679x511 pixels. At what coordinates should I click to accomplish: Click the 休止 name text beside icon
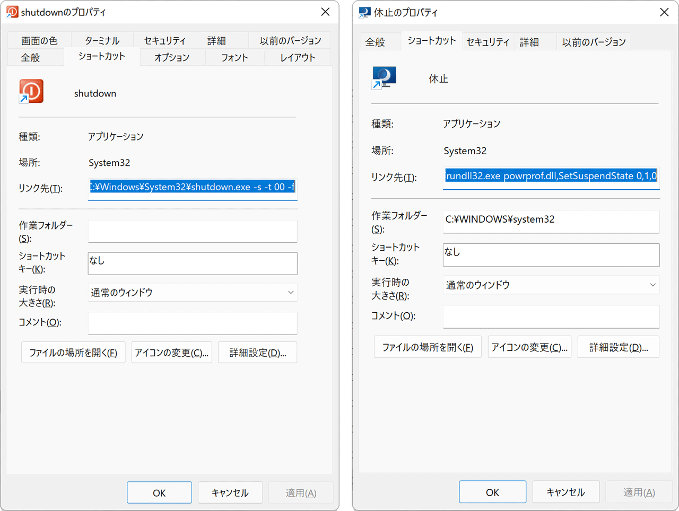pyautogui.click(x=439, y=79)
